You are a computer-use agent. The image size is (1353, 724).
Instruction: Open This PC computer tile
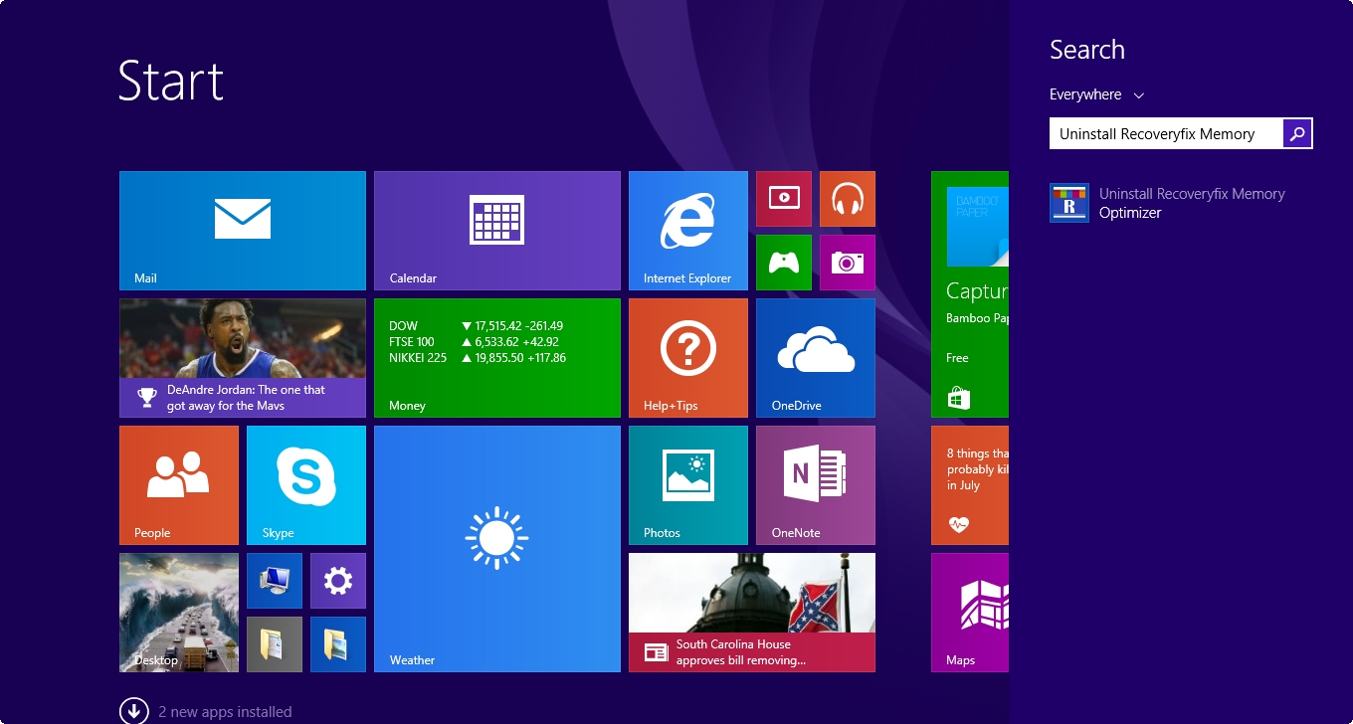pos(275,581)
